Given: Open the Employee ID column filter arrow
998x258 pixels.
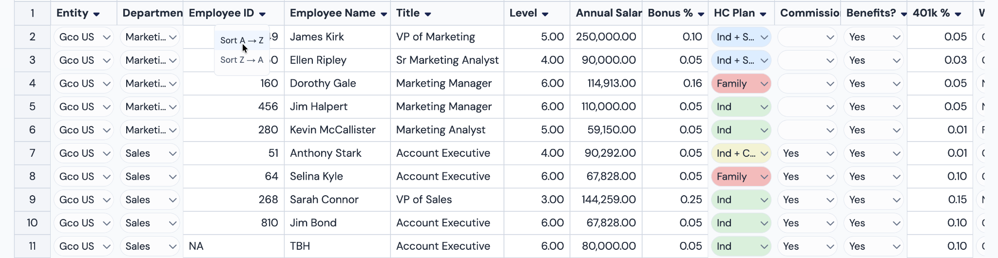Looking at the screenshot, I should (x=262, y=14).
